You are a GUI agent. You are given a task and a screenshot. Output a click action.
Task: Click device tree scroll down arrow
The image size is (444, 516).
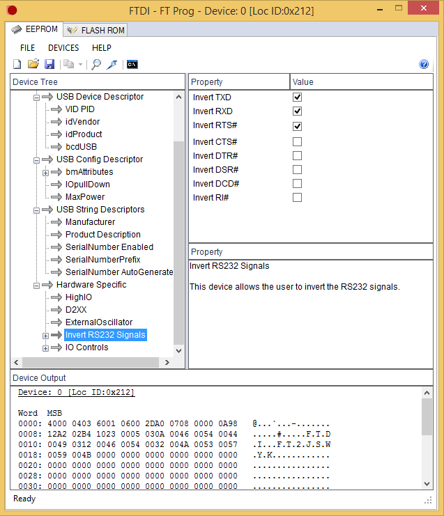click(179, 351)
